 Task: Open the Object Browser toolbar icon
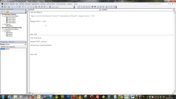pos(45,7)
